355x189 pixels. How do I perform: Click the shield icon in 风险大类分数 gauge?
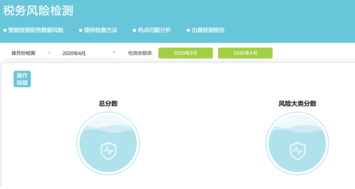[297, 151]
